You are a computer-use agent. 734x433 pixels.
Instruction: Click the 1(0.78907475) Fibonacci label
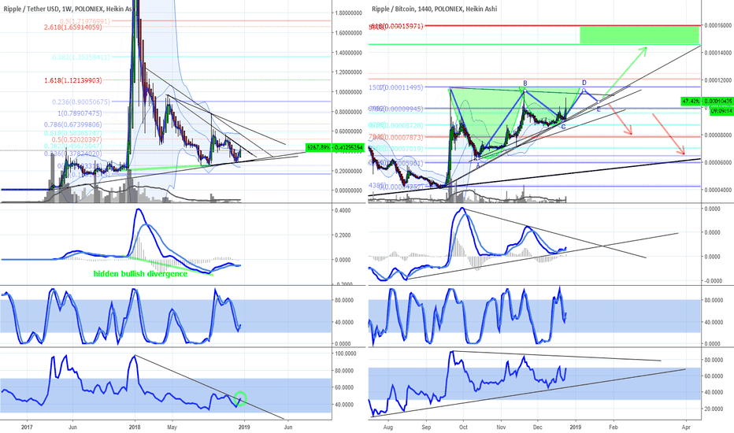pyautogui.click(x=80, y=113)
